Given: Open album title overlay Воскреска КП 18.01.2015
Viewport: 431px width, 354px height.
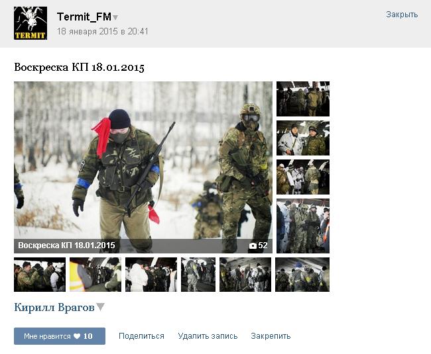Looking at the screenshot, I should [66, 245].
